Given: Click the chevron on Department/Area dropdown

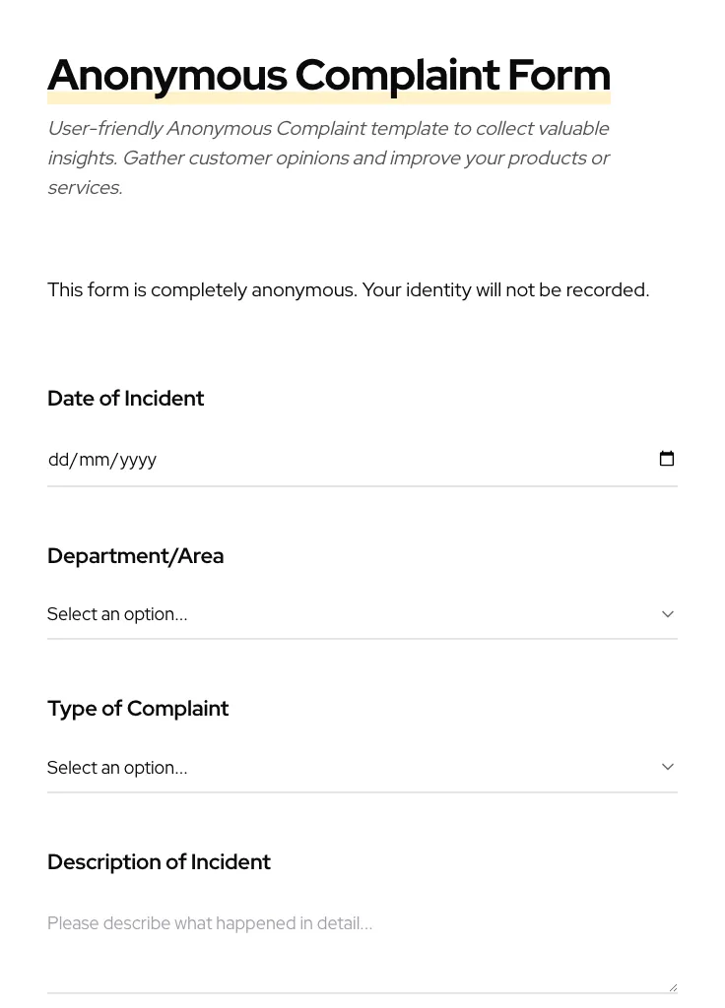Looking at the screenshot, I should (x=668, y=613).
